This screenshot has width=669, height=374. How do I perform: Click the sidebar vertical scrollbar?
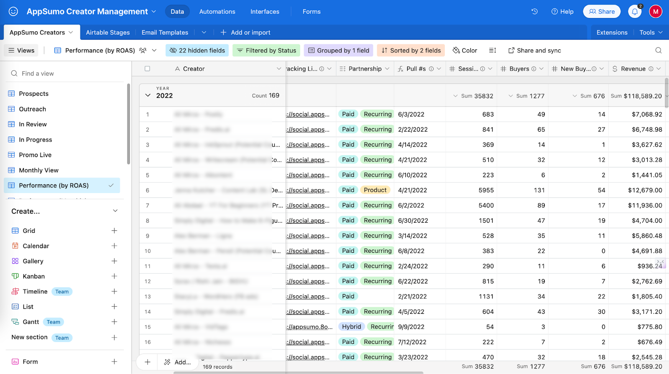128,124
